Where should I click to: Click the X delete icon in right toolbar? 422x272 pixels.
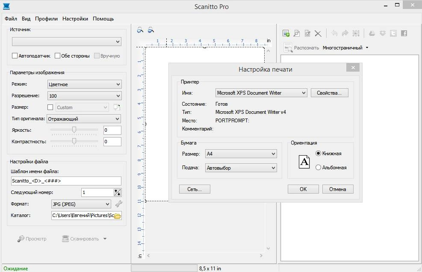tap(318, 33)
